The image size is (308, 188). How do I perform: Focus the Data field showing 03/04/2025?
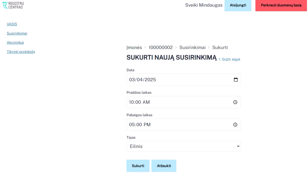click(184, 80)
